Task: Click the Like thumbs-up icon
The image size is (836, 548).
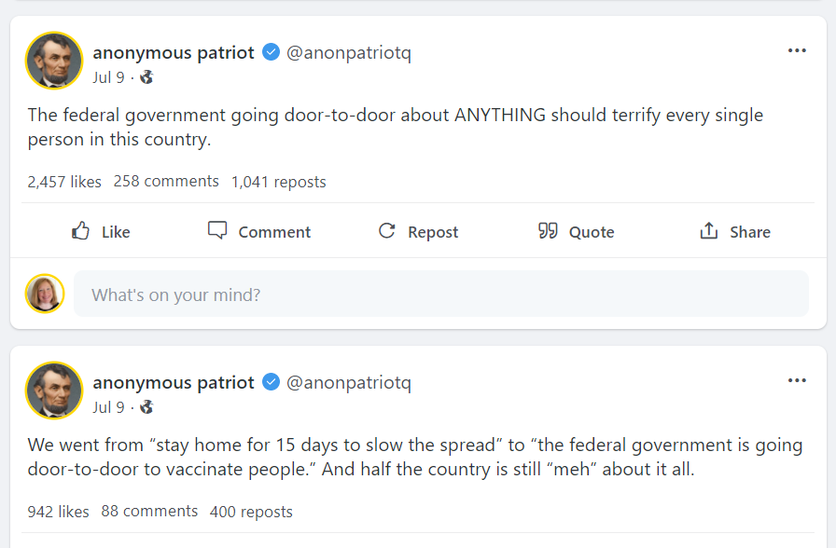Action: coord(81,231)
